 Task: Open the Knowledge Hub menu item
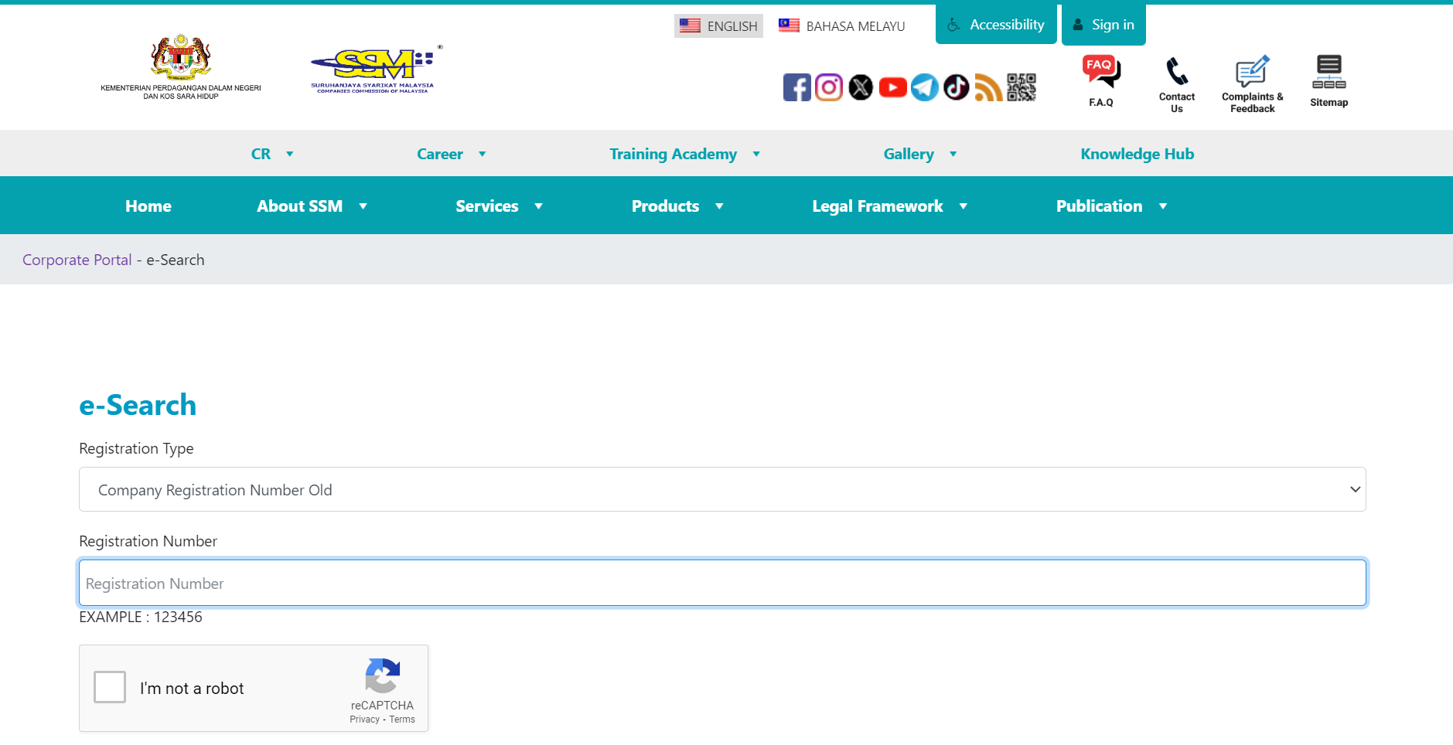point(1137,154)
